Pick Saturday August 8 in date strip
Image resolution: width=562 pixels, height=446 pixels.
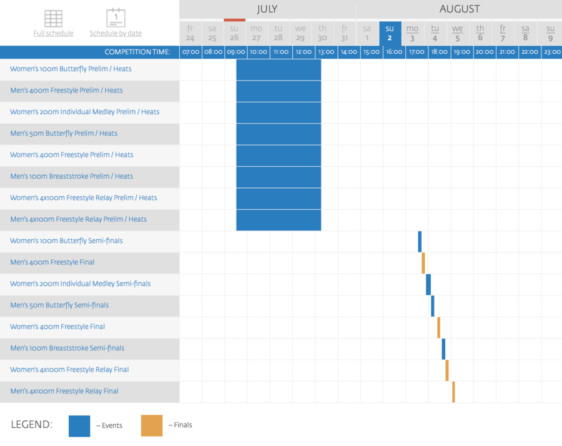[525, 33]
